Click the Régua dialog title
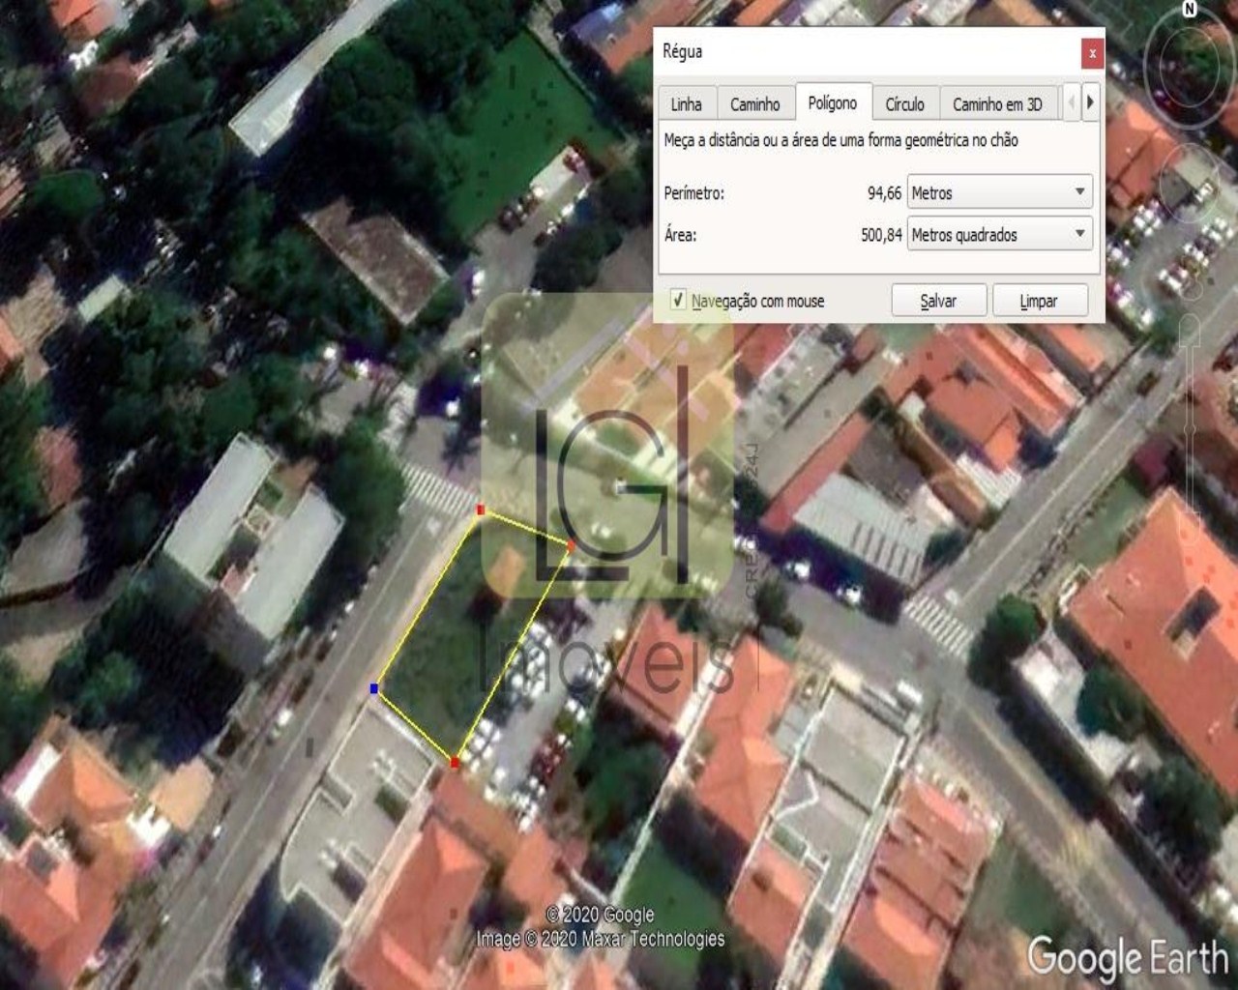 coord(682,52)
